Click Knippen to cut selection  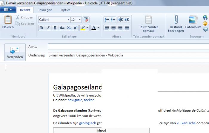(24, 17)
